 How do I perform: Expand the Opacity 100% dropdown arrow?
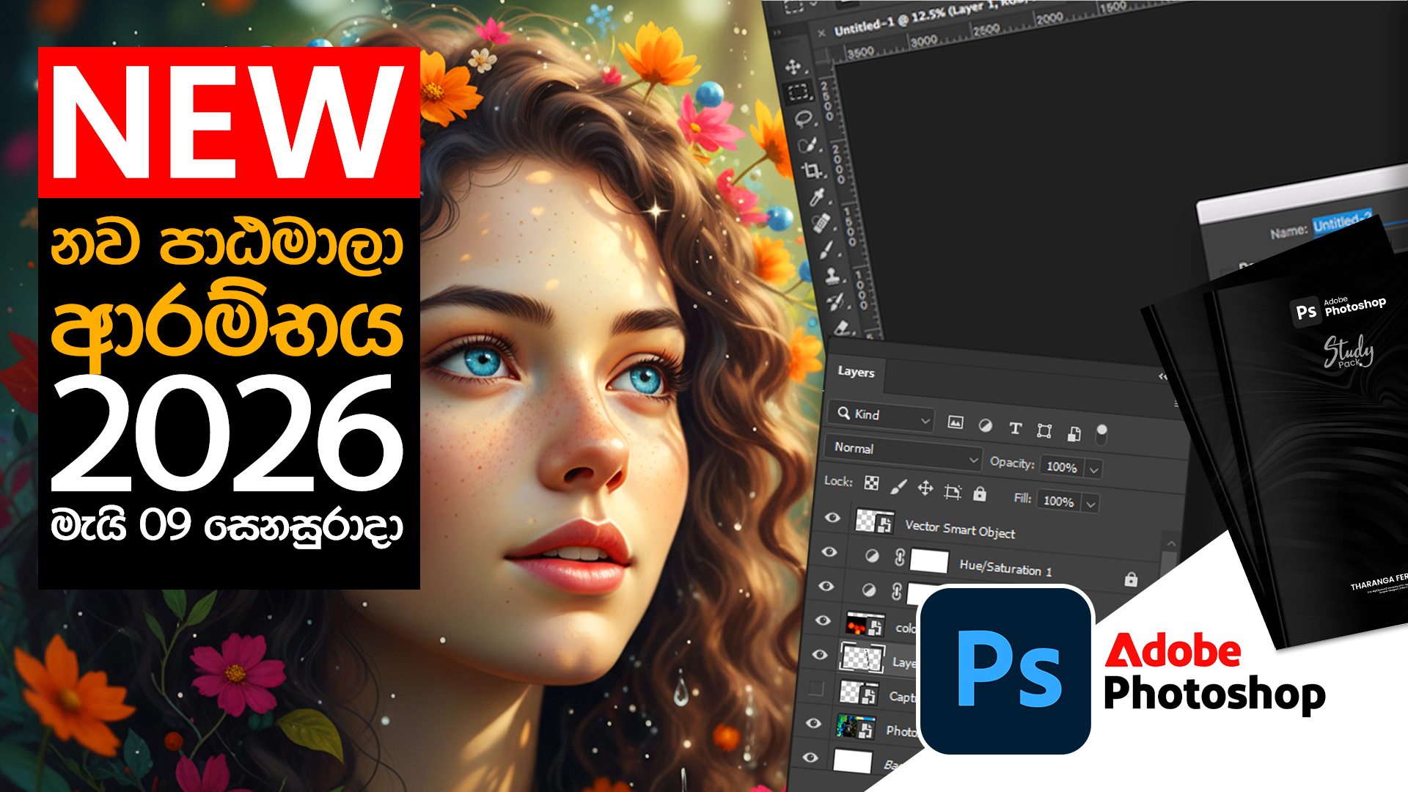[1093, 470]
